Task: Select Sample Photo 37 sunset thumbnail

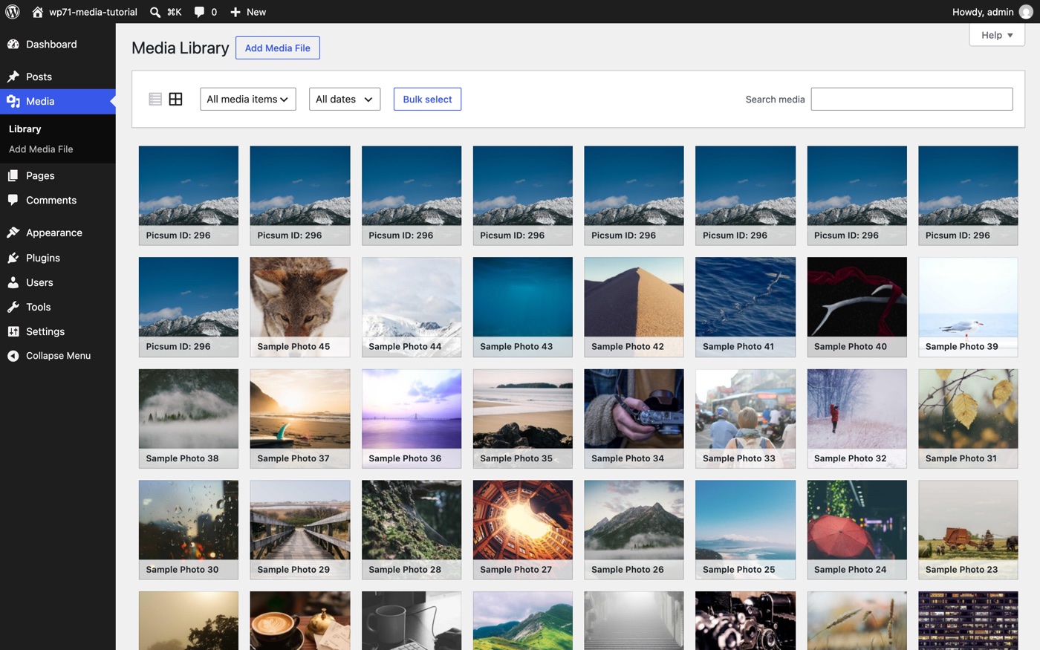Action: pyautogui.click(x=300, y=418)
